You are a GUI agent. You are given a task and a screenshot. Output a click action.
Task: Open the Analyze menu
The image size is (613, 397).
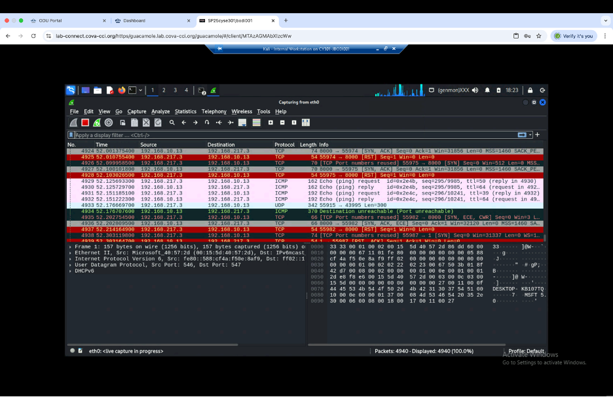pyautogui.click(x=160, y=111)
